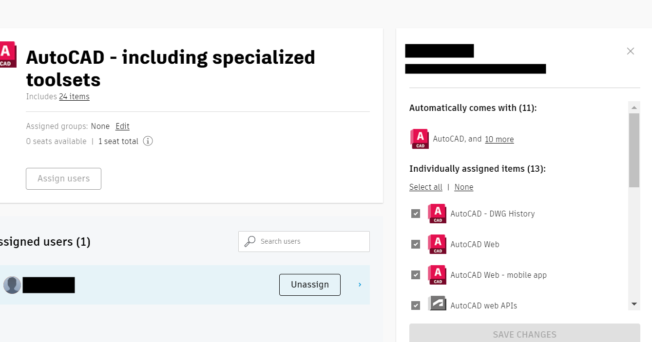Click the AutoCAD product badge in the header
Viewport: 652px width, 342px height.
pyautogui.click(x=7, y=54)
